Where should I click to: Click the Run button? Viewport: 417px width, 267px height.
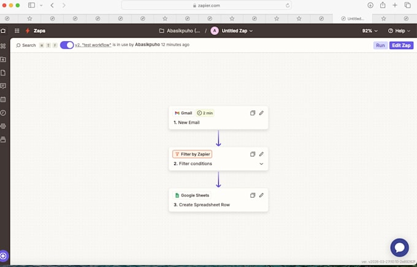(x=380, y=45)
